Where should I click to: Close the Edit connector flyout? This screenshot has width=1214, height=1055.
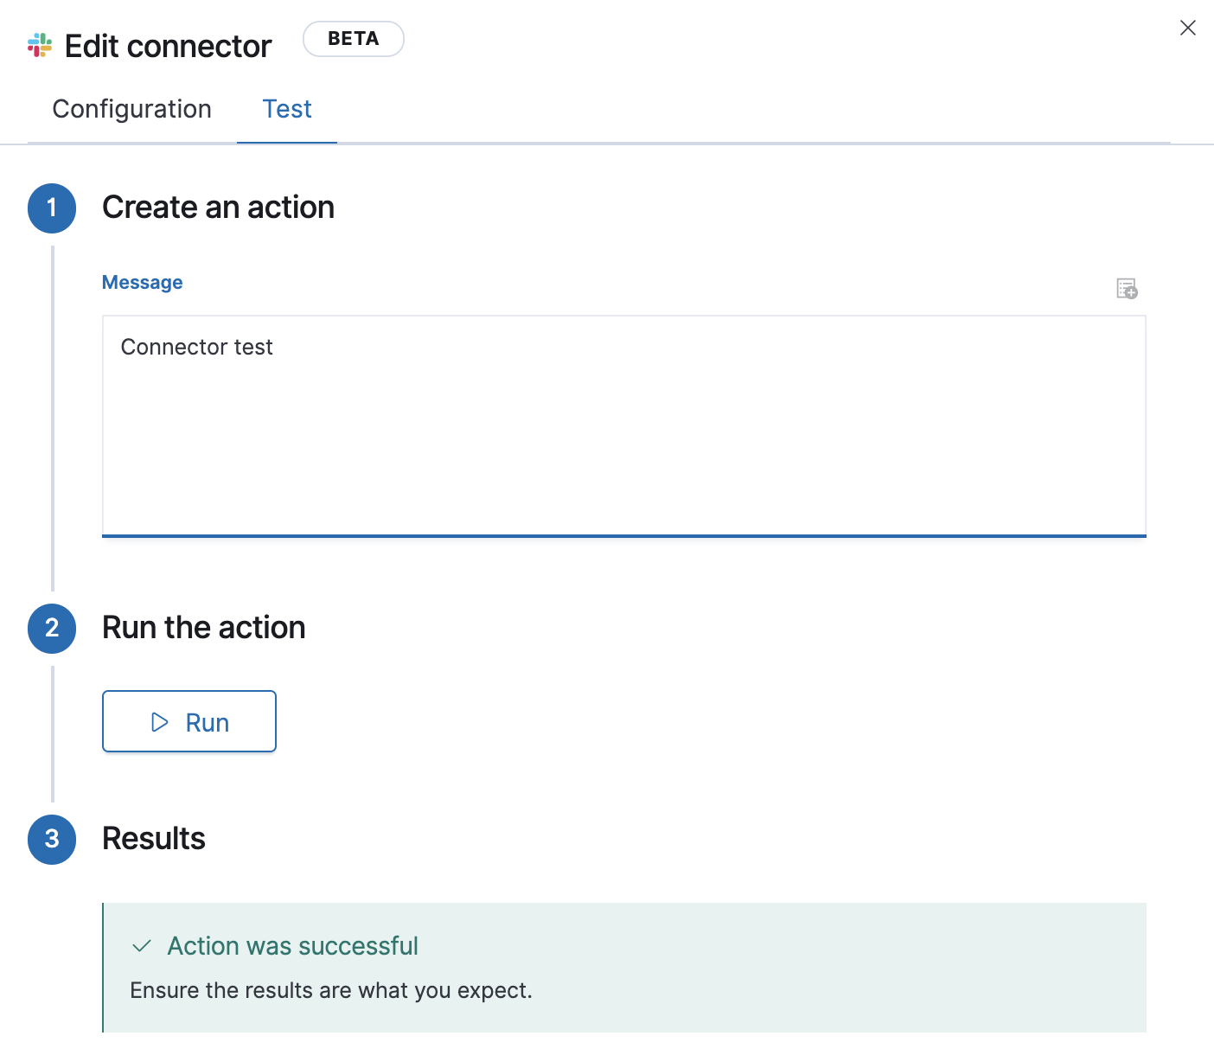click(x=1188, y=29)
